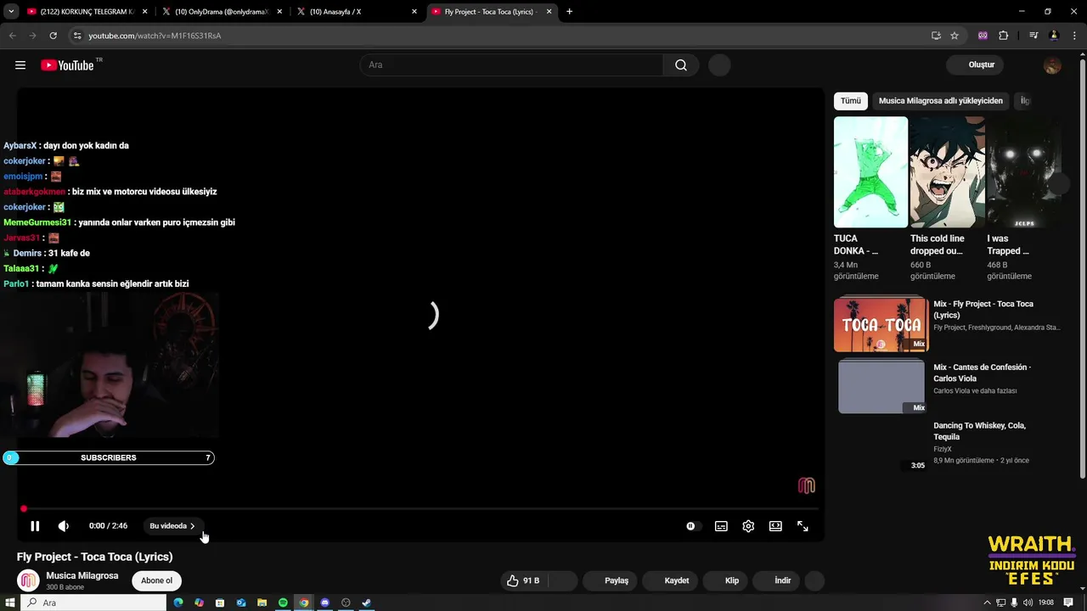Click the Windows Start button
Viewport: 1087px width, 611px height.
tap(10, 603)
